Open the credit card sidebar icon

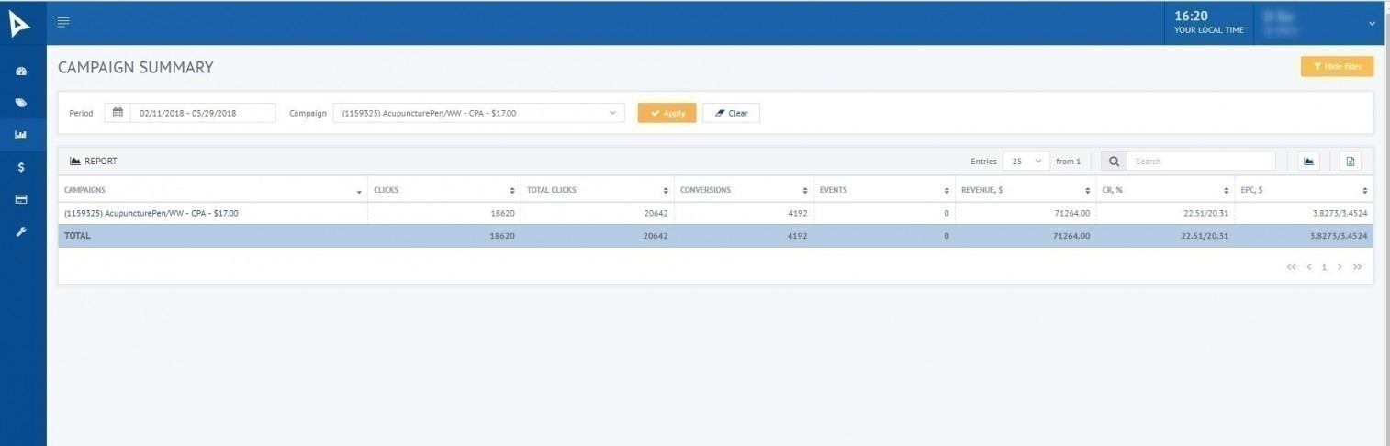coord(21,199)
